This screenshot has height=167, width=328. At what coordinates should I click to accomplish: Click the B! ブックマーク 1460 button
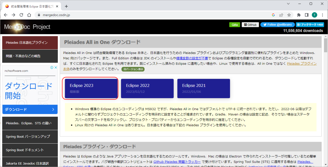pos(310,25)
